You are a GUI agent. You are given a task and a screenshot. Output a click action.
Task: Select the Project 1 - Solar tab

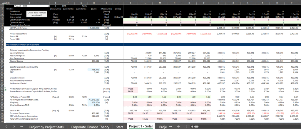(x=141, y=126)
